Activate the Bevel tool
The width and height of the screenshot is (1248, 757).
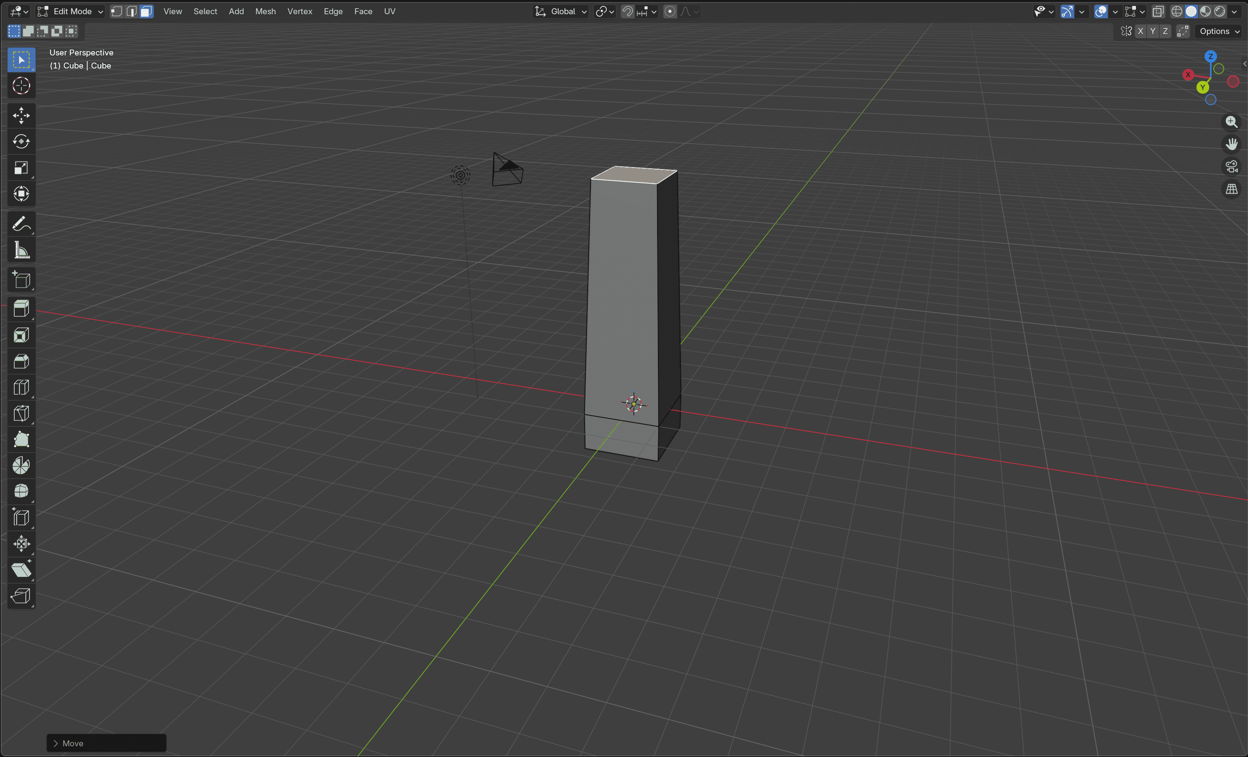coord(21,361)
